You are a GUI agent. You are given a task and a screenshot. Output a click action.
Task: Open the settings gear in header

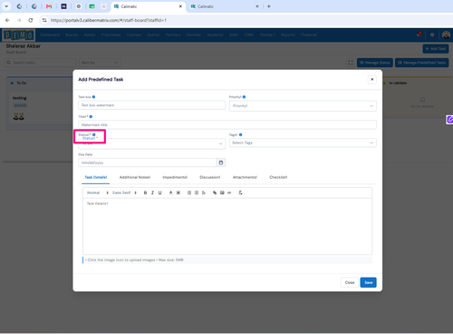tap(432, 34)
